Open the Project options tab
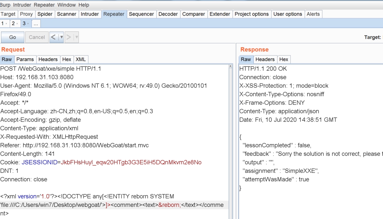 tap(252, 14)
